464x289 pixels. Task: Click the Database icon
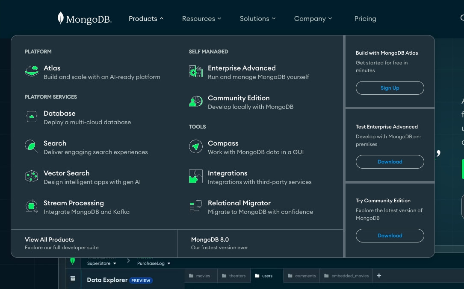pos(32,117)
